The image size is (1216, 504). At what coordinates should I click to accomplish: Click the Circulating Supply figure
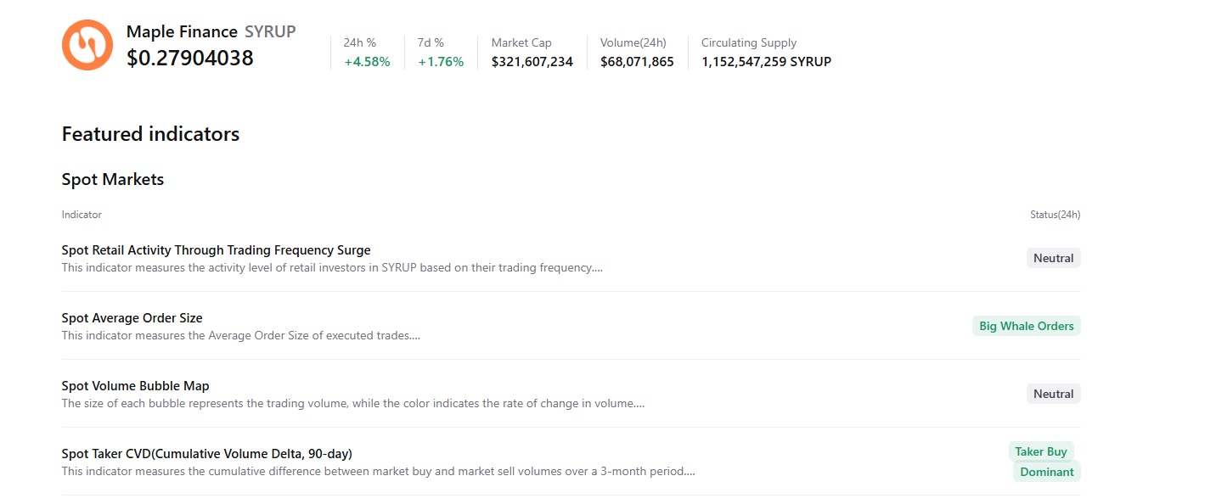point(765,61)
